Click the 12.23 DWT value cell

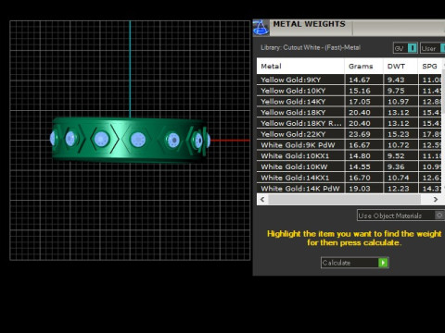pos(400,188)
